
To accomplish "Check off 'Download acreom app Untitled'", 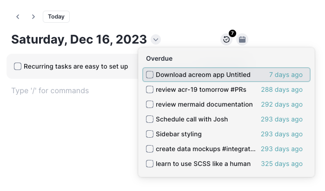I will (x=150, y=75).
